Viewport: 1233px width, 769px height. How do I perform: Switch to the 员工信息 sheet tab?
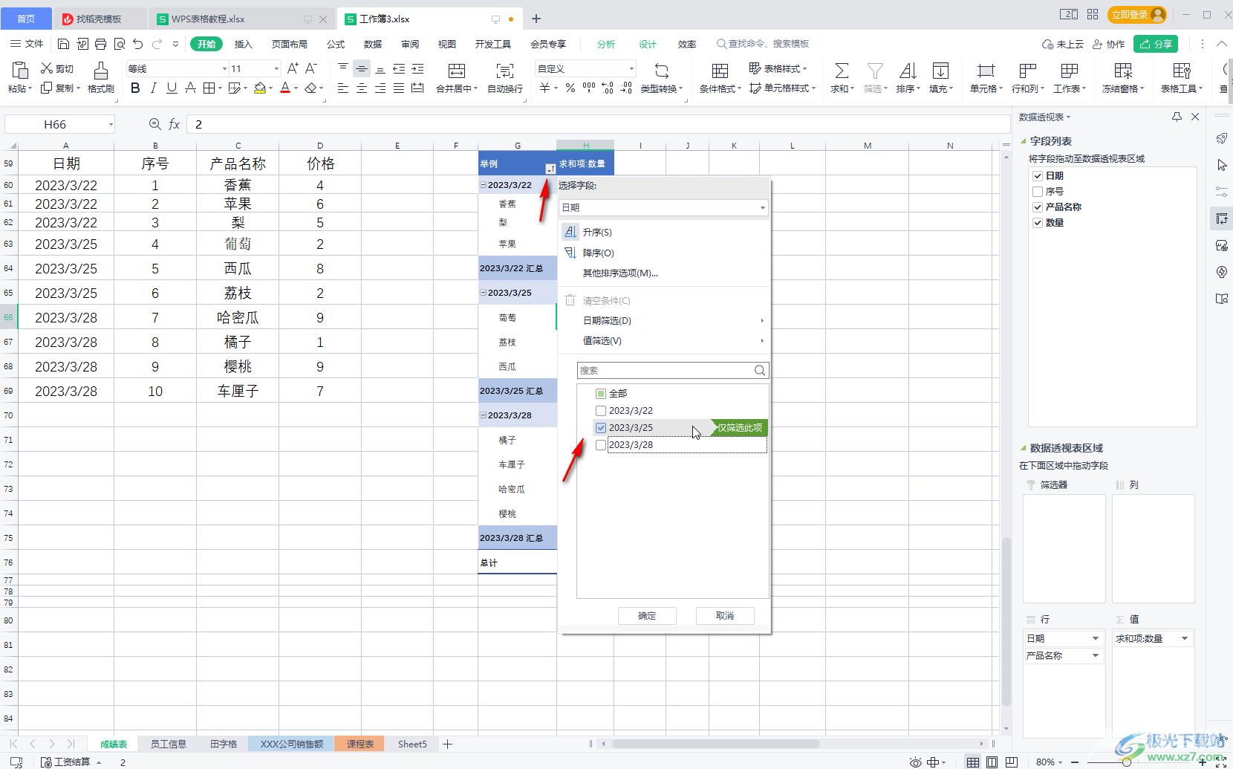coord(169,744)
